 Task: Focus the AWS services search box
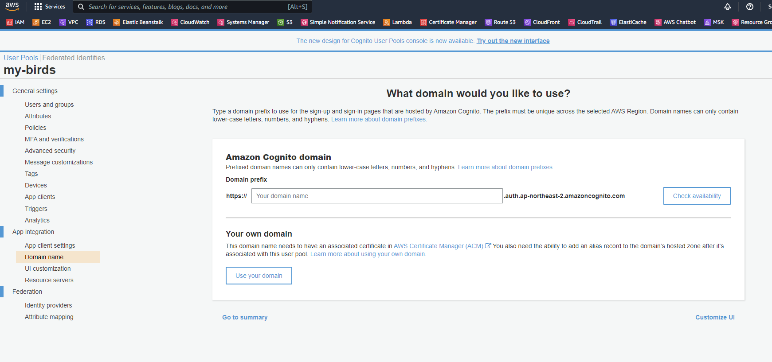(192, 7)
